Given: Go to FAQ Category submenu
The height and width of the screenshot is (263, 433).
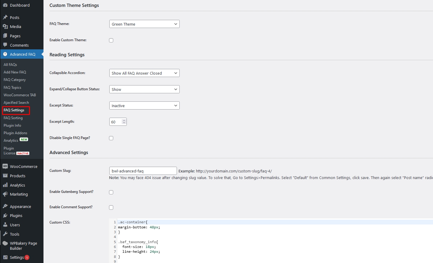Looking at the screenshot, I should pos(14,80).
